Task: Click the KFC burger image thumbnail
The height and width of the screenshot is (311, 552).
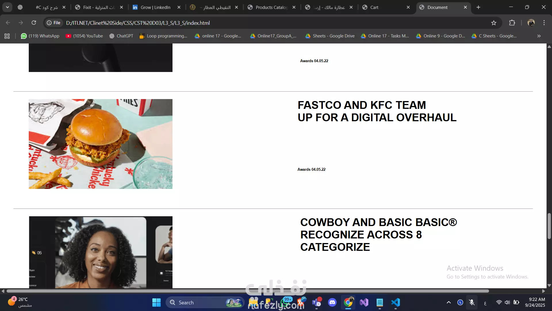Action: pos(101,144)
